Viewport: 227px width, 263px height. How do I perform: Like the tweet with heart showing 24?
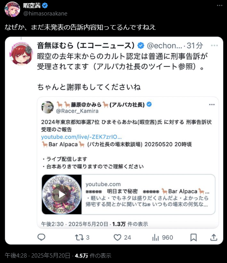(122, 237)
